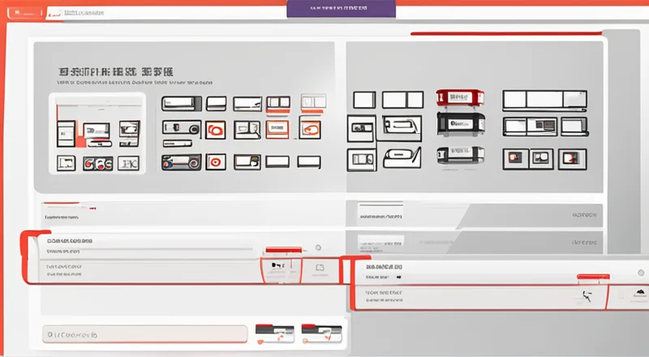
Task: Click the purple title tab at top
Action: pos(341,9)
